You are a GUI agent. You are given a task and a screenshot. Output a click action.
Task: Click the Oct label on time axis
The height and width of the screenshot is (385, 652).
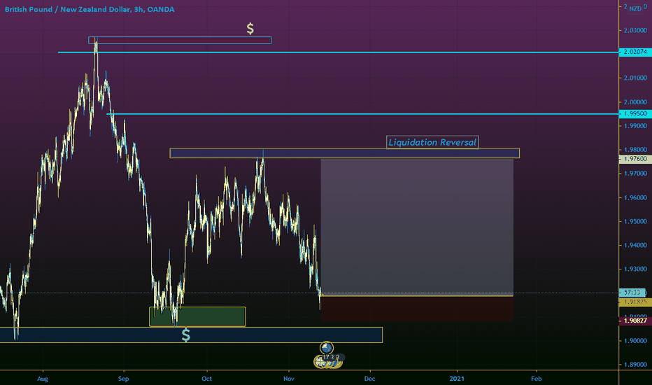click(206, 378)
